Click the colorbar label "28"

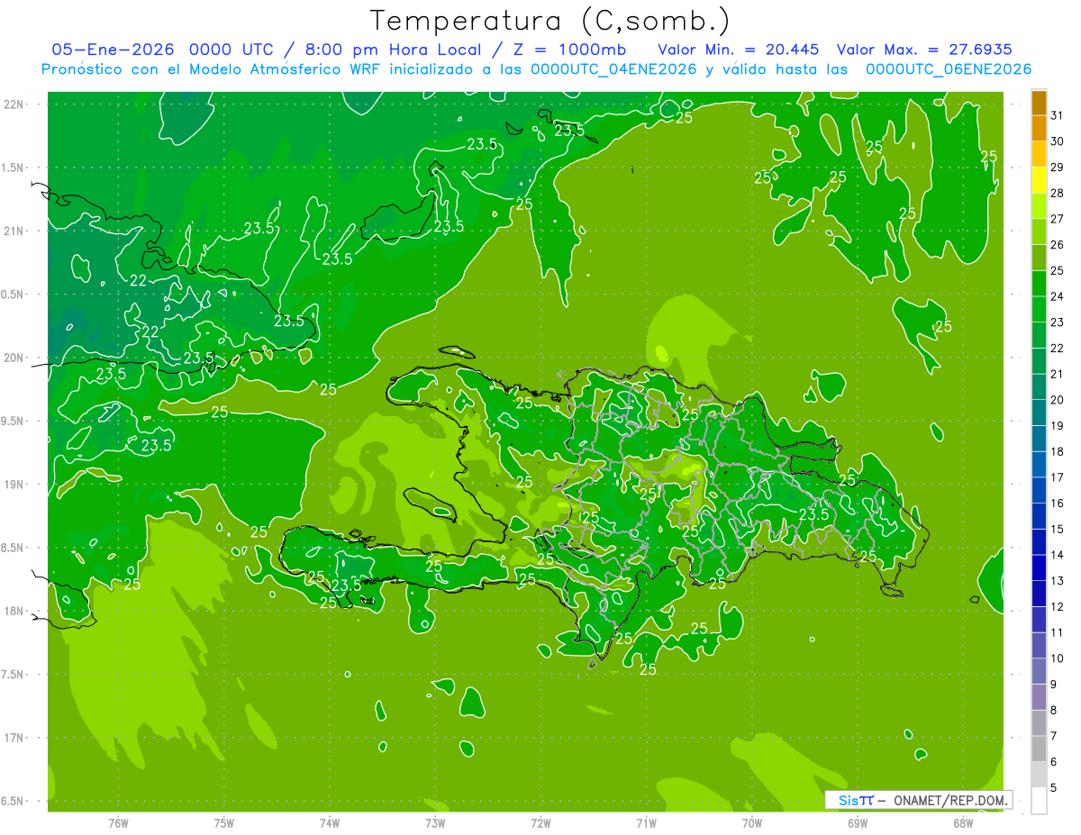click(x=1058, y=193)
